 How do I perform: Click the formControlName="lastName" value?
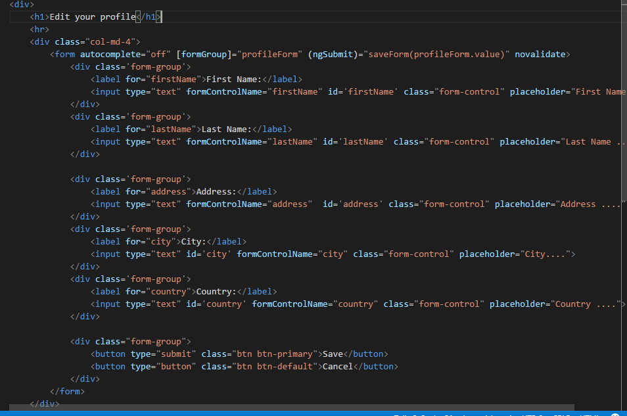click(292, 141)
